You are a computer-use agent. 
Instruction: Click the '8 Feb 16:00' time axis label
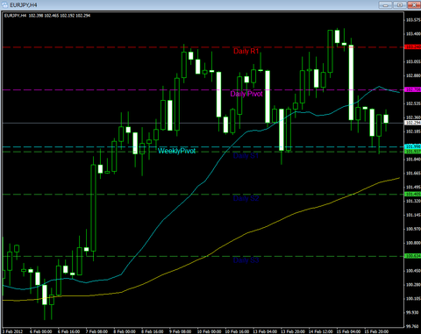click(153, 331)
